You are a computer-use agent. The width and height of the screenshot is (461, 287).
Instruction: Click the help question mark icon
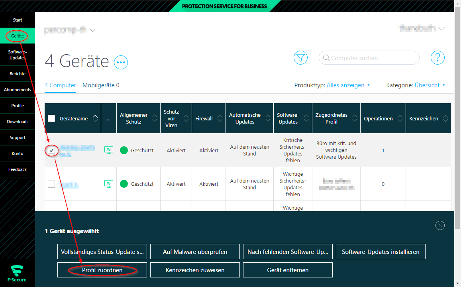(x=437, y=58)
